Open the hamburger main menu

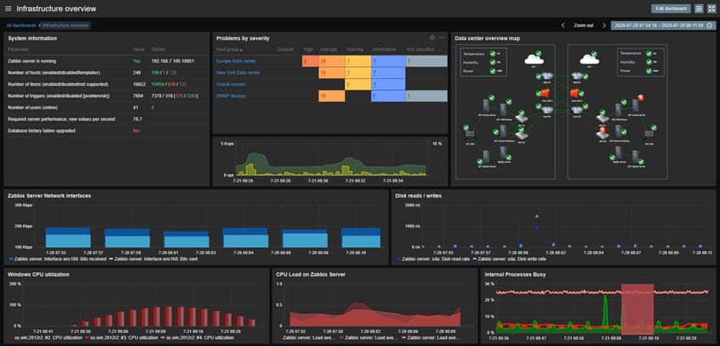click(x=8, y=9)
